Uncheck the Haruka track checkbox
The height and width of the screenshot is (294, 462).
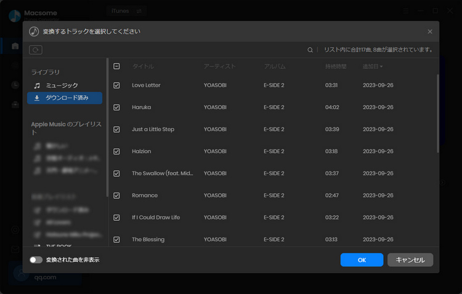(116, 108)
